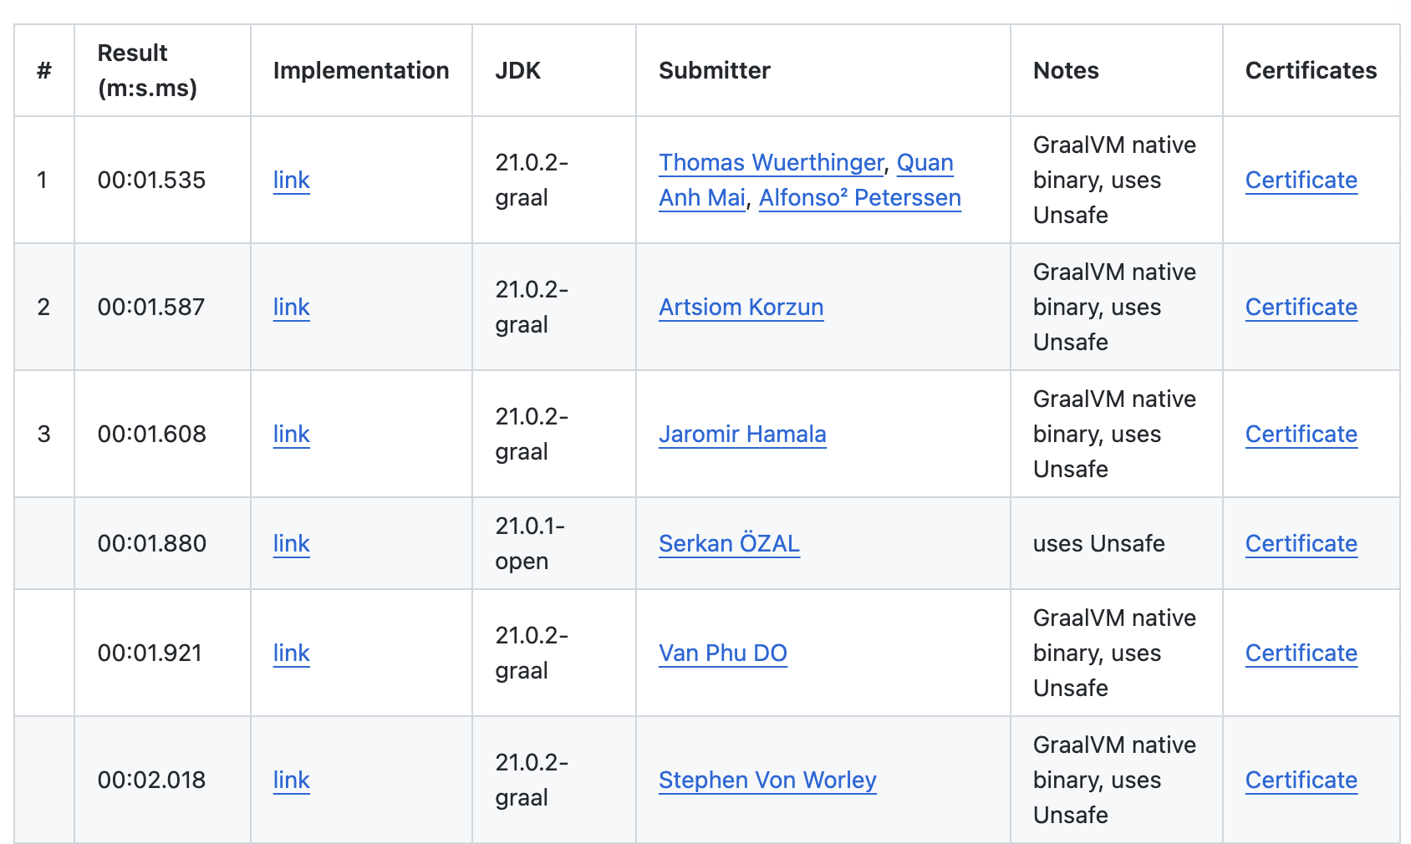View Certificate for Stephen Von Worley's entry

click(x=1301, y=780)
